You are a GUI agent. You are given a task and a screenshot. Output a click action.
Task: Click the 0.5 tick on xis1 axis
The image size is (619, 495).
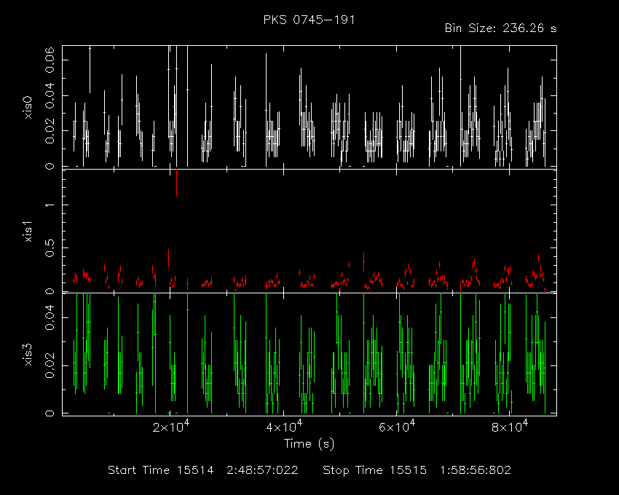(x=50, y=248)
